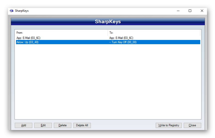Sort by the To: column header
This screenshot has width=215, height=138.
154,33
